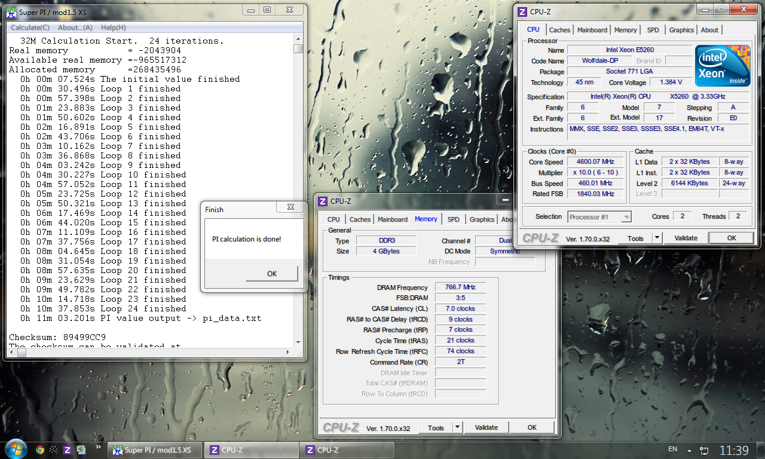Select About tab in CPU window
Screen dimensions: 765x459
tap(709, 30)
